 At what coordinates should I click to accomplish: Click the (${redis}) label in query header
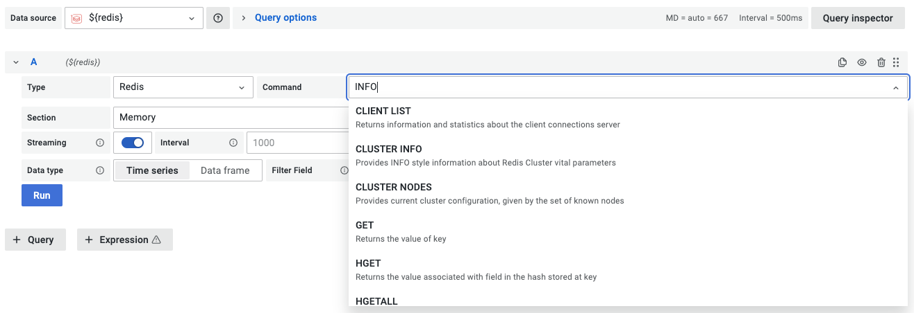coord(83,62)
